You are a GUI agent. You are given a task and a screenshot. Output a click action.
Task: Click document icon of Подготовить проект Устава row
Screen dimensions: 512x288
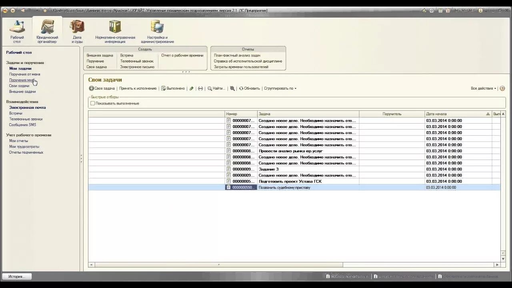click(x=229, y=181)
